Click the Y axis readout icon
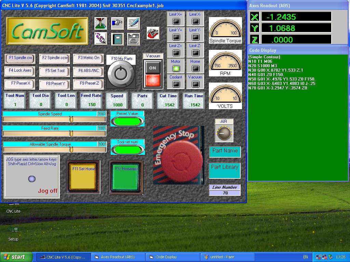The width and height of the screenshot is (350, 262). click(x=254, y=28)
